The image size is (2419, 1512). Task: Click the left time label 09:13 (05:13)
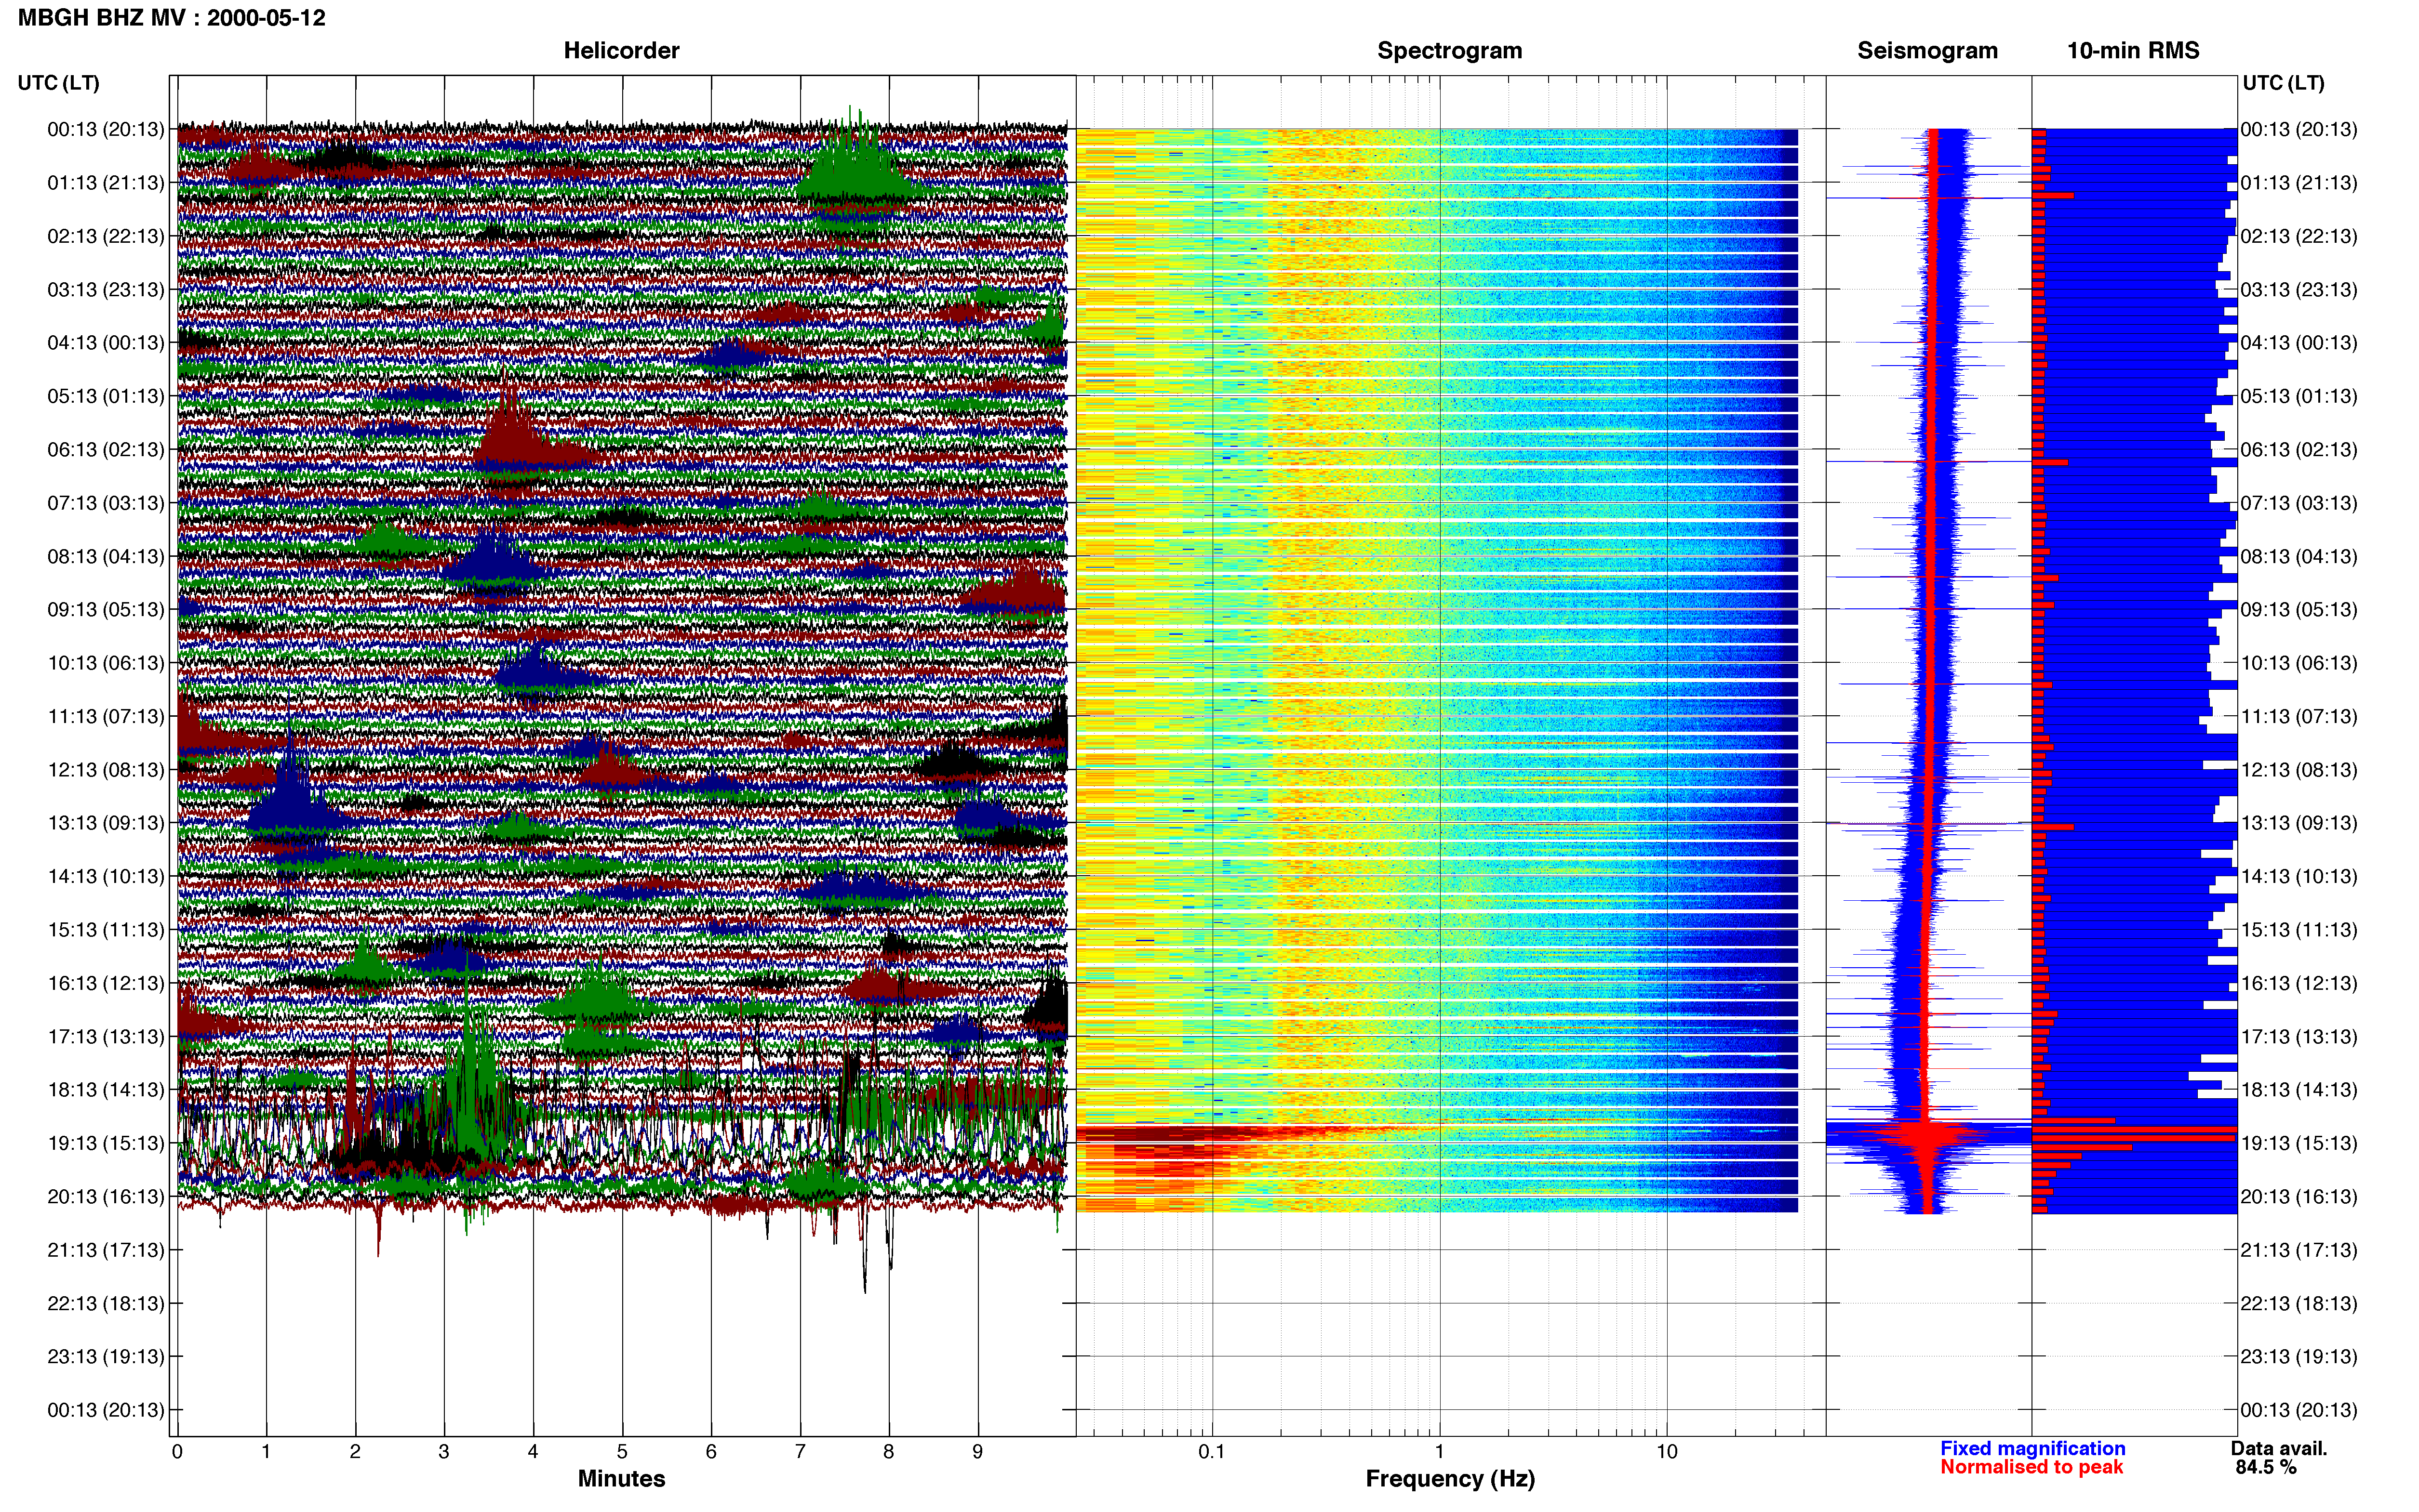point(105,609)
